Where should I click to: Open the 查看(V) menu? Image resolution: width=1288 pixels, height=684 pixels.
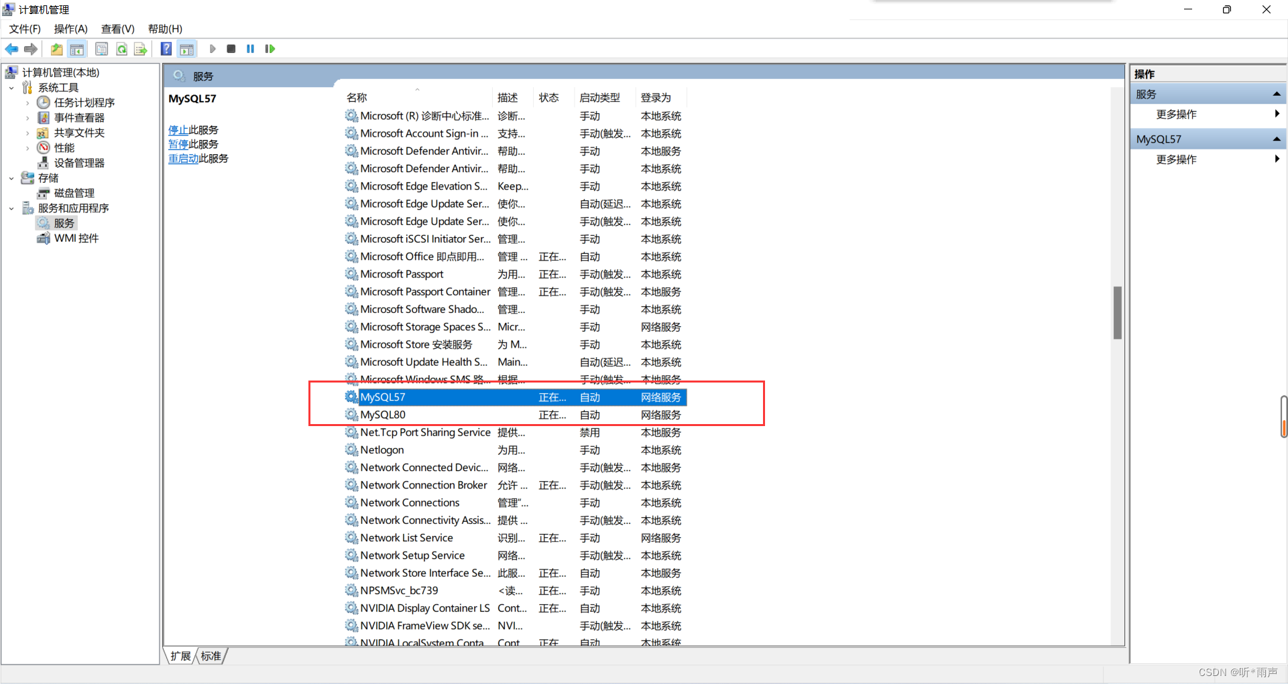point(118,29)
